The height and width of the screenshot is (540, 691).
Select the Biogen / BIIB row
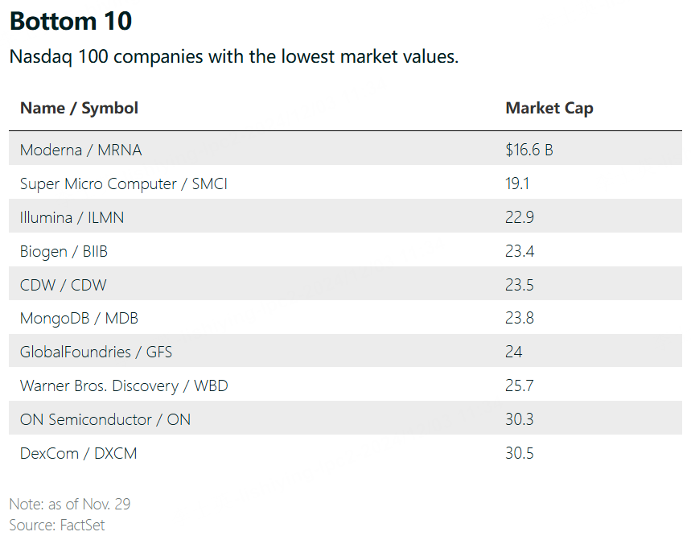tap(64, 251)
